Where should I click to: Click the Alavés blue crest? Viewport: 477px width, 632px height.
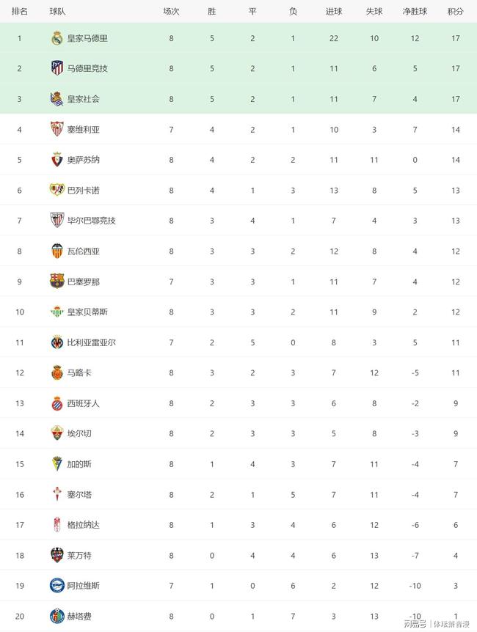[x=57, y=585]
